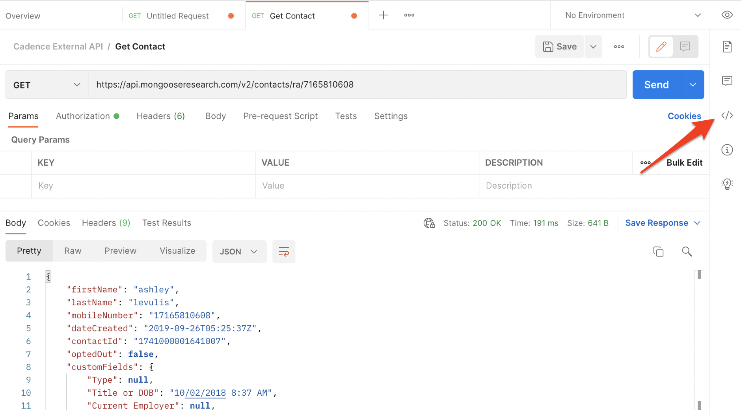The image size is (741, 415).
Task: Show request info icon in sidebar
Action: pos(727,150)
